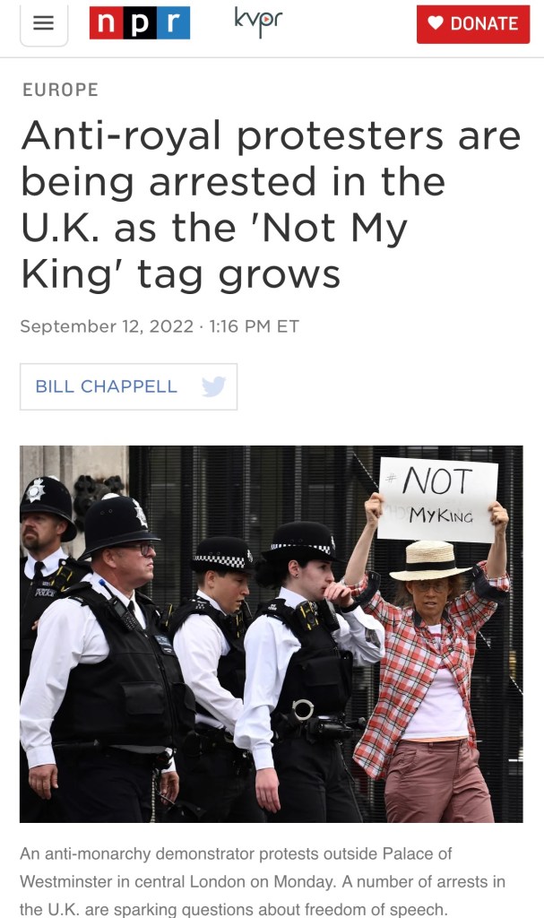Open the EUROPE section link
Screen dimensions: 544x918
(60, 90)
